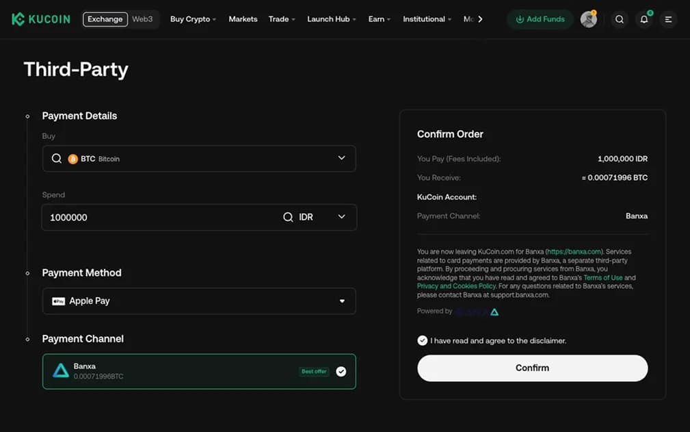690x432 pixels.
Task: Select the Banxa payment channel card
Action: click(x=199, y=372)
